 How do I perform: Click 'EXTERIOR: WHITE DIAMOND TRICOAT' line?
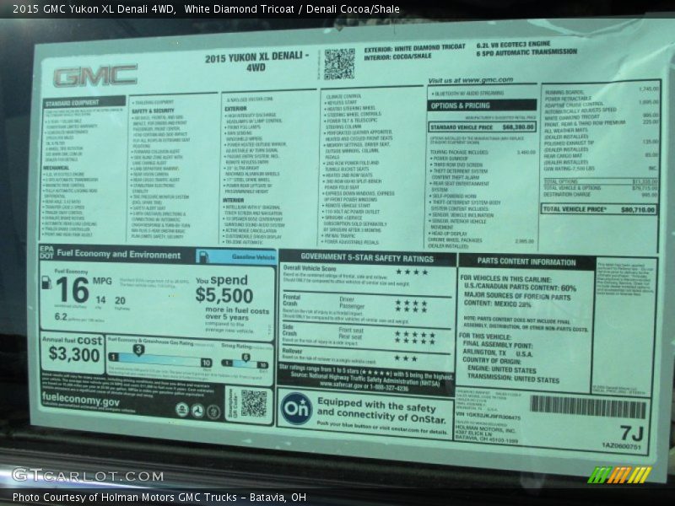[414, 48]
